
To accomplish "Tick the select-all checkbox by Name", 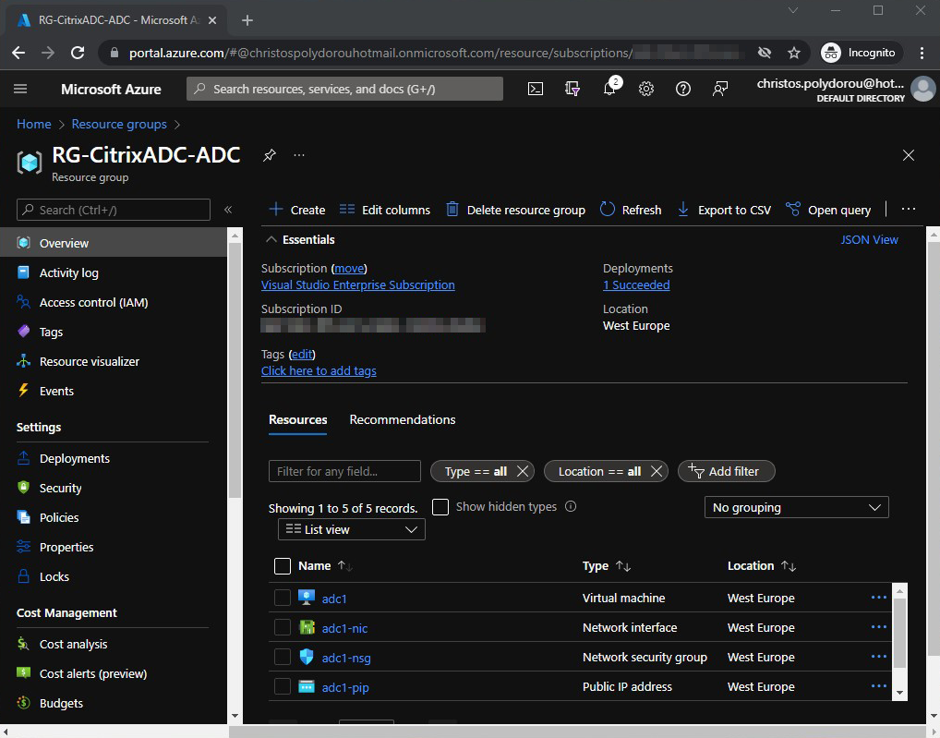I will click(283, 566).
